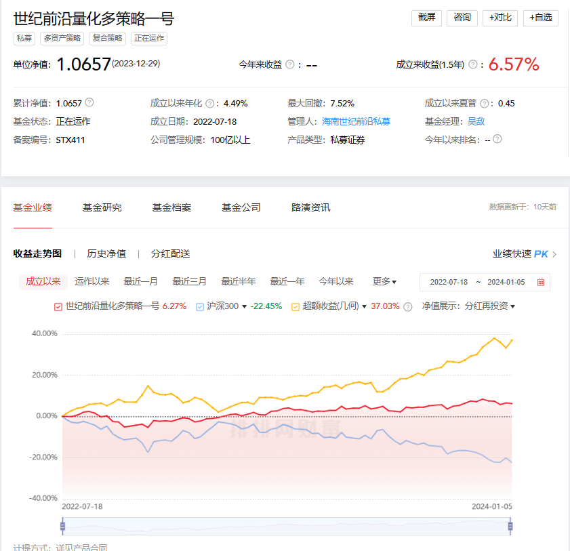Click the left handle of chart range slider
This screenshot has width=570, height=551.
62,527
